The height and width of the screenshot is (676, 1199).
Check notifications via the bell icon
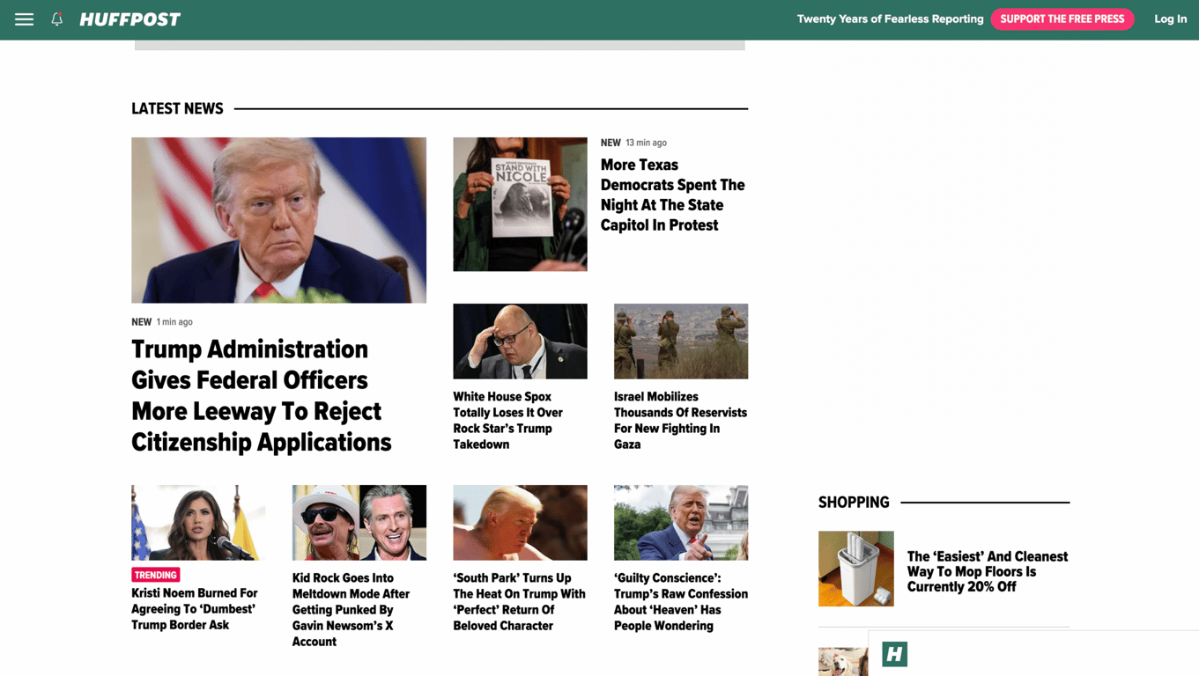56,18
